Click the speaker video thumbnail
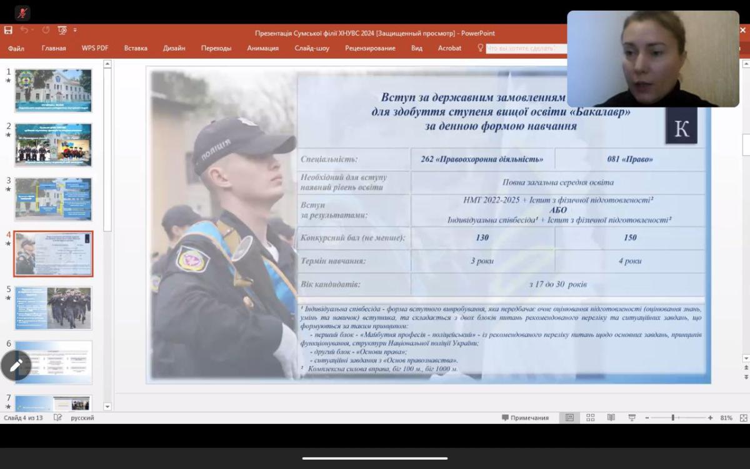This screenshot has height=469, width=750. 652,59
